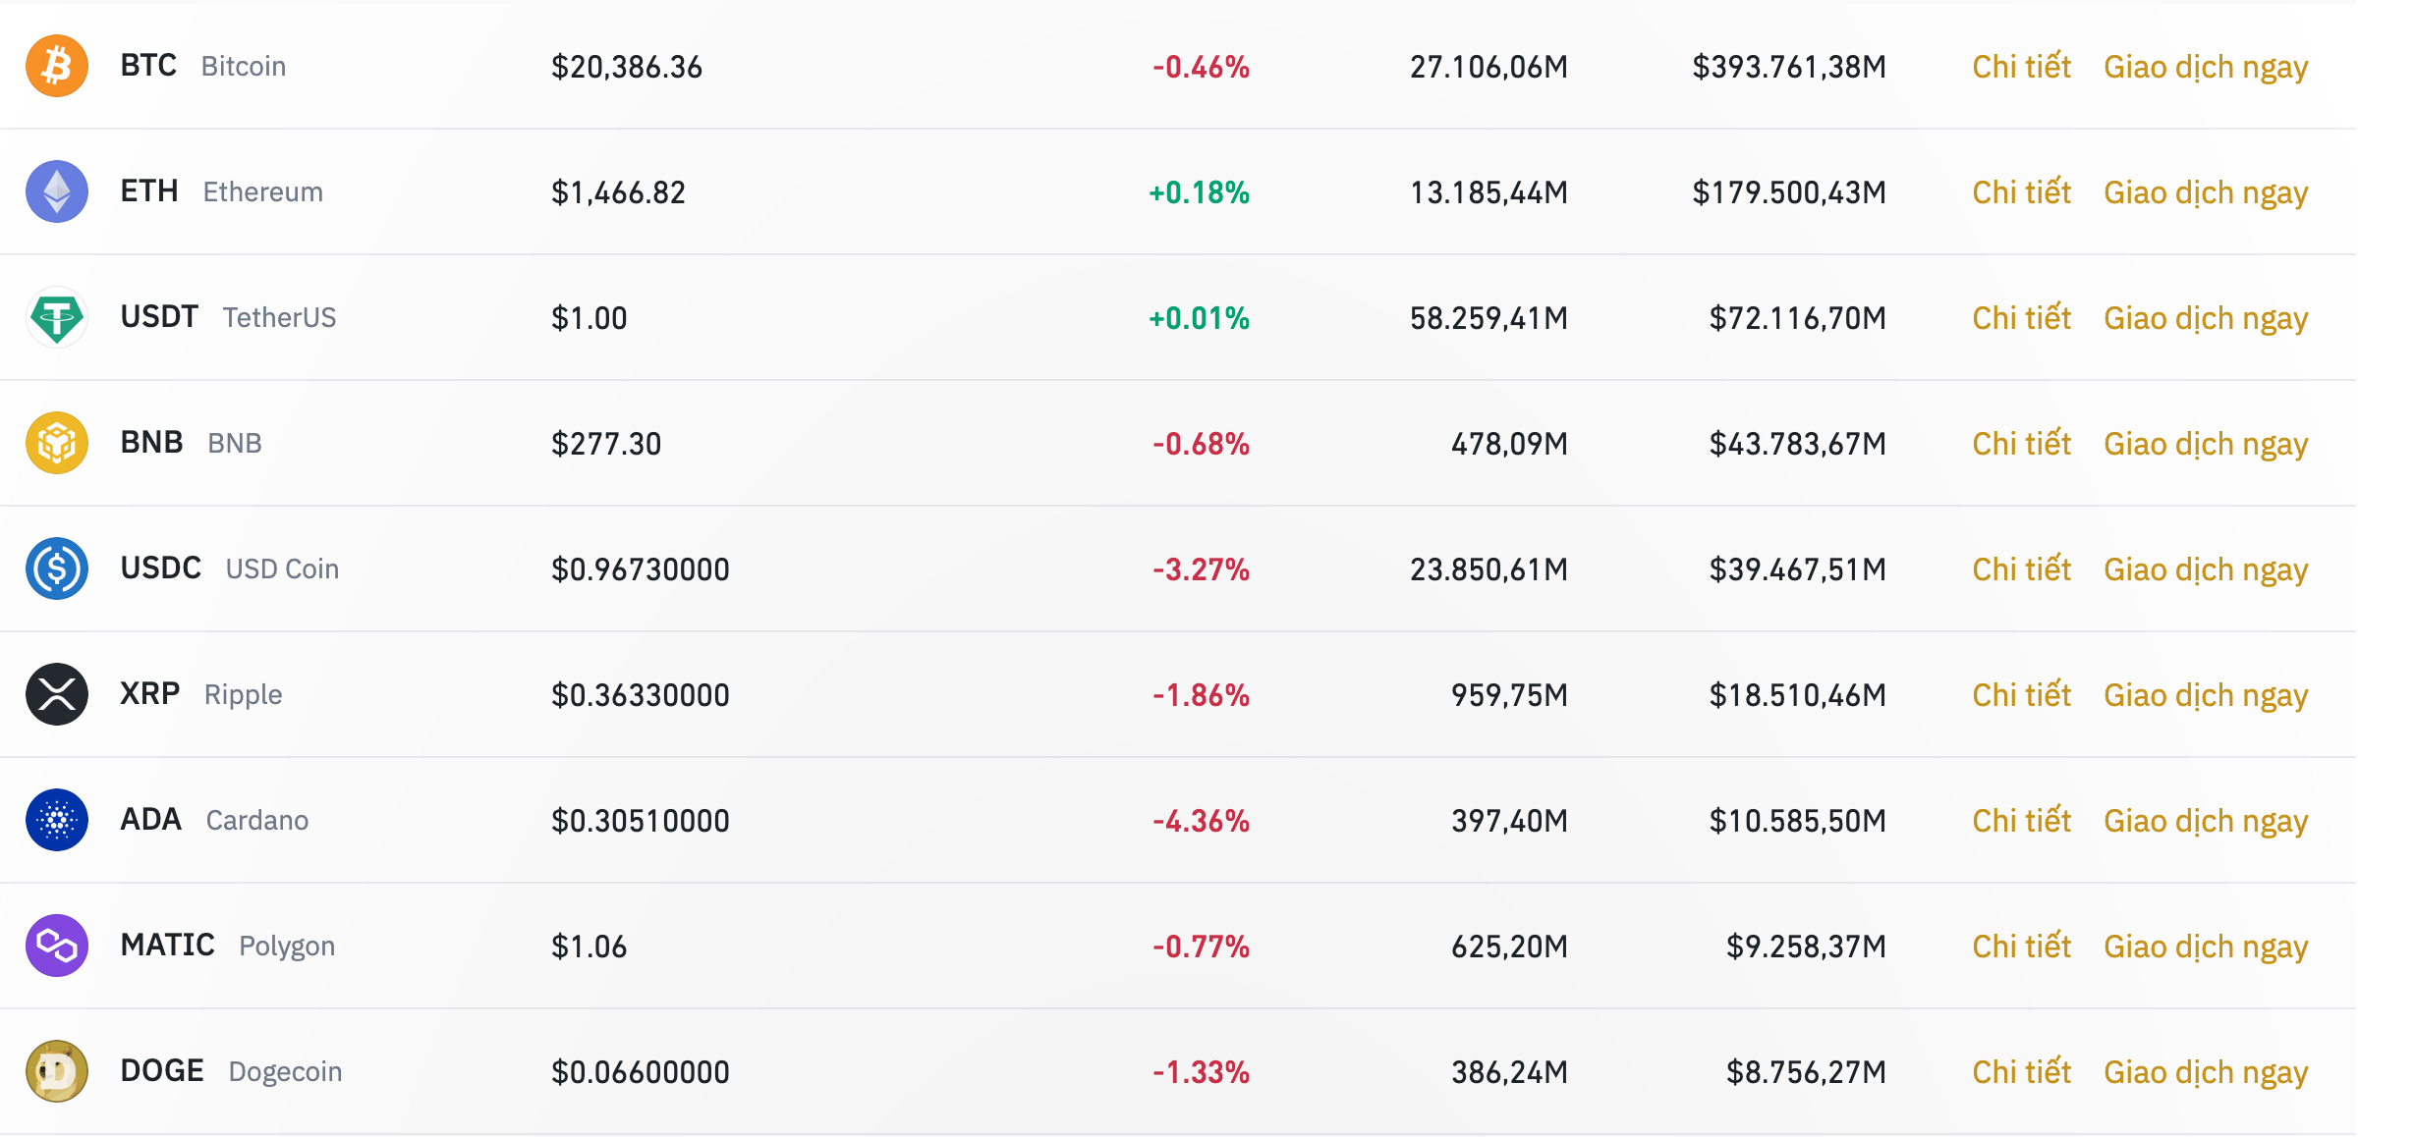Click Giao dịch ngay for BNB
Screen dimensions: 2415x1137
click(2206, 445)
